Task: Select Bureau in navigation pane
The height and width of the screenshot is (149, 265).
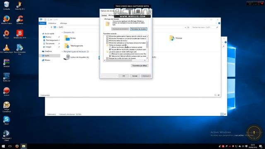Action: tap(48, 37)
